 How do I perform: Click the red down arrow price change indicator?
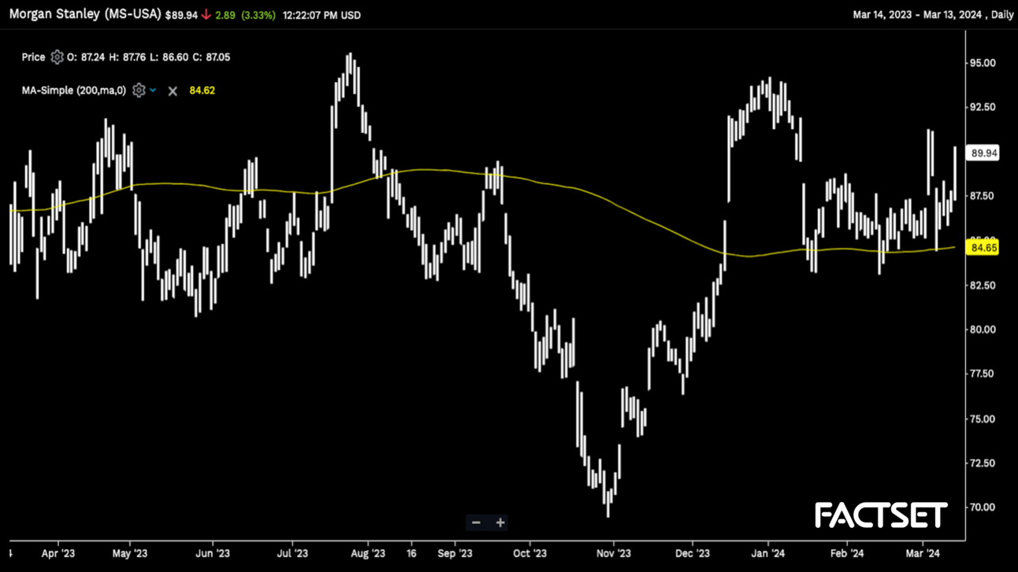point(206,15)
